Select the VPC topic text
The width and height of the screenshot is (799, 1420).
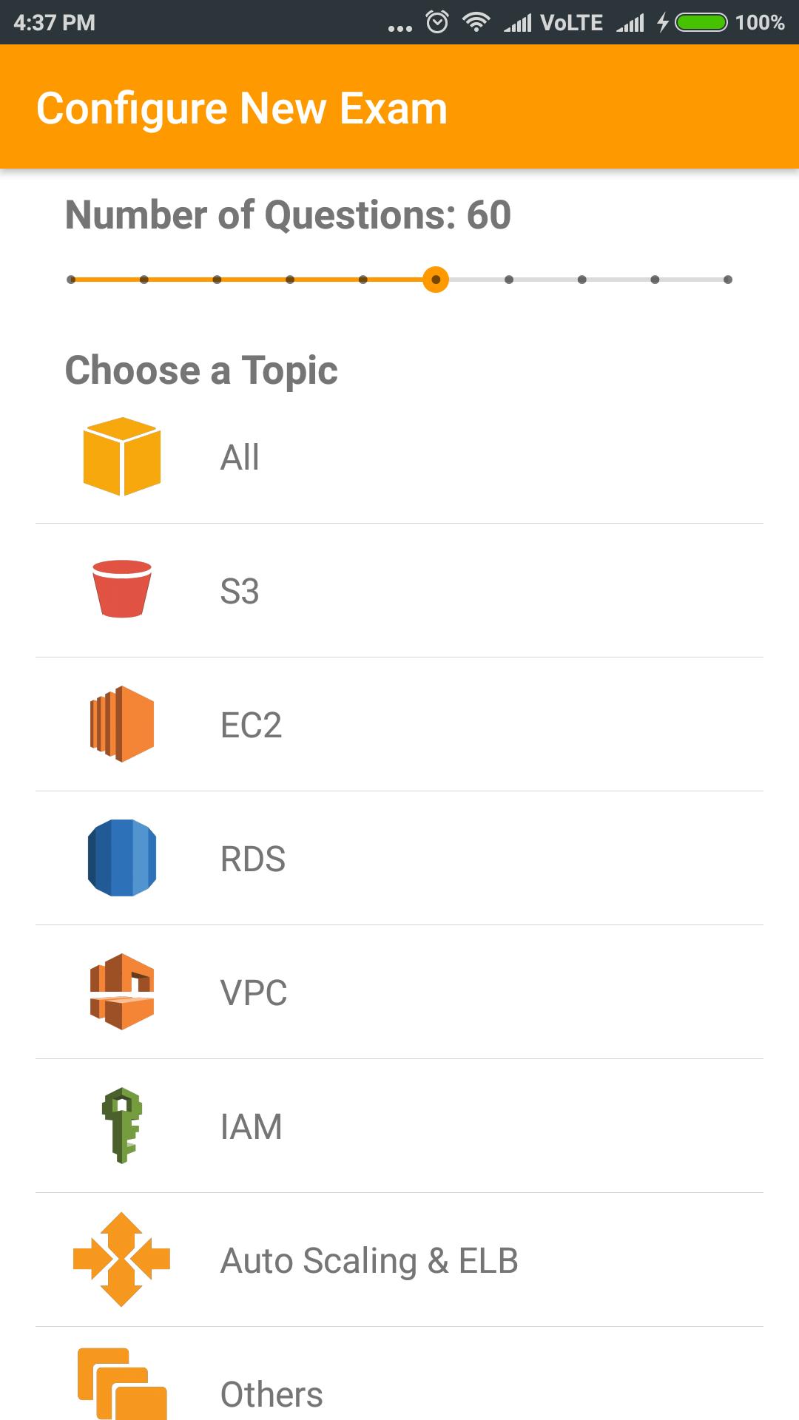point(254,993)
